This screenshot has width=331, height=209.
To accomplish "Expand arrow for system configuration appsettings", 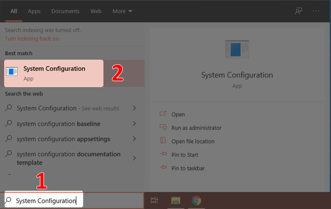I will point(134,139).
